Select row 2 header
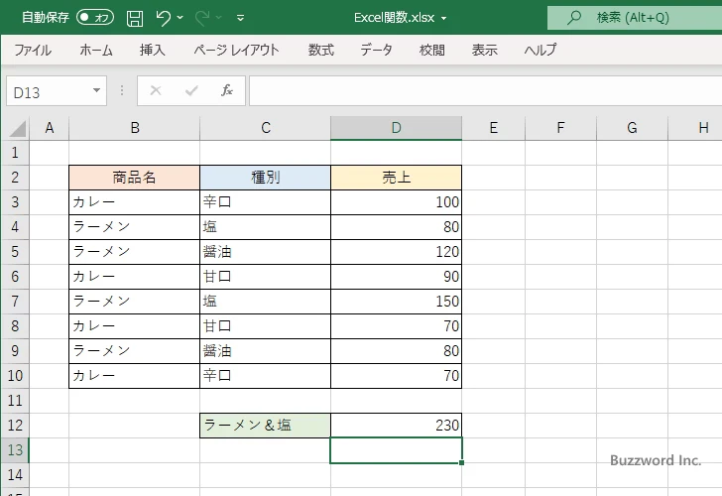The width and height of the screenshot is (722, 496). (x=15, y=178)
